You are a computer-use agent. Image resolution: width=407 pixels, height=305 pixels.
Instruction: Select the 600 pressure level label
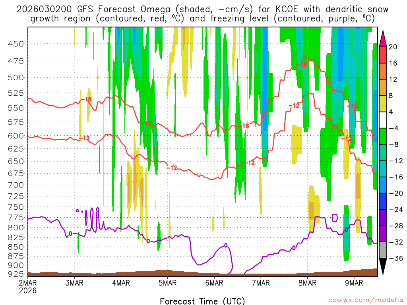click(16, 136)
